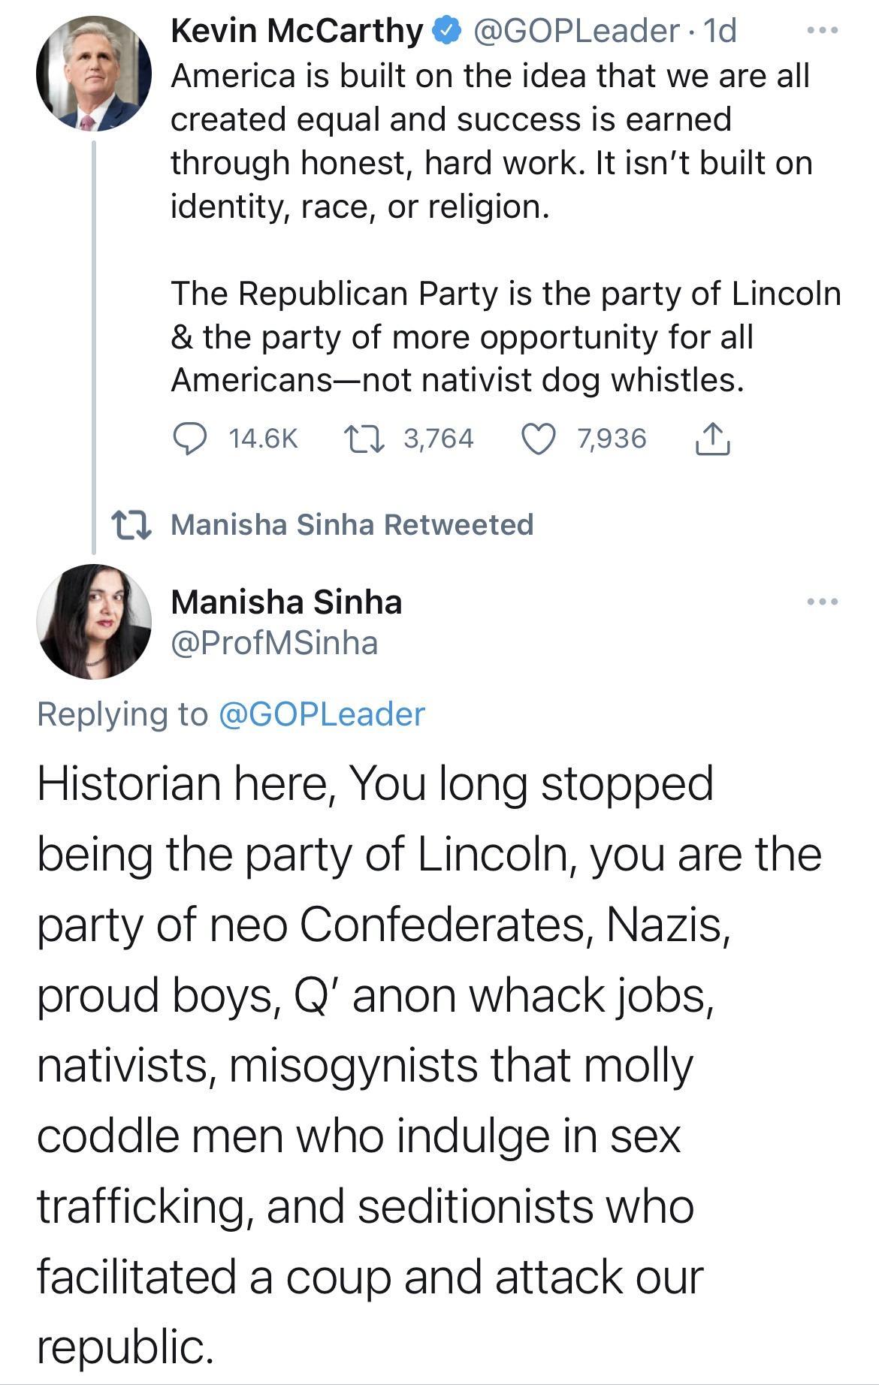The image size is (879, 1385).
Task: View the 3,764 retweet count
Action: click(439, 439)
